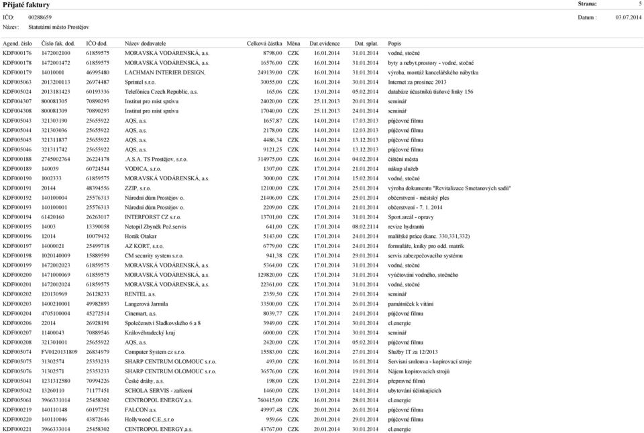This screenshot has width=644, height=433.
Task: Click supplier 'Horák Otakar'
Action: tap(140, 237)
